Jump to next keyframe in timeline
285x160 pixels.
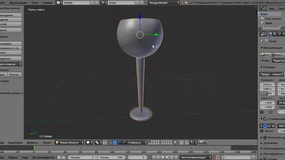[171, 157]
